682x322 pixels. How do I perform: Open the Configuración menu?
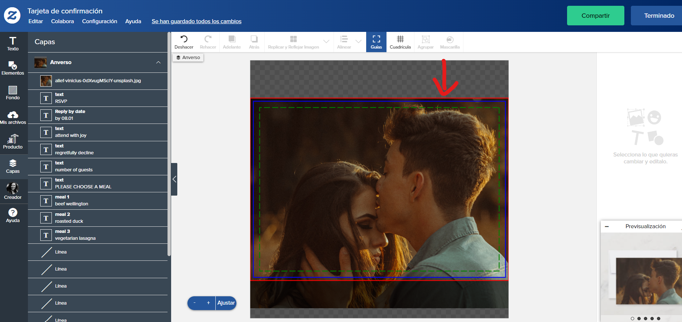(100, 21)
